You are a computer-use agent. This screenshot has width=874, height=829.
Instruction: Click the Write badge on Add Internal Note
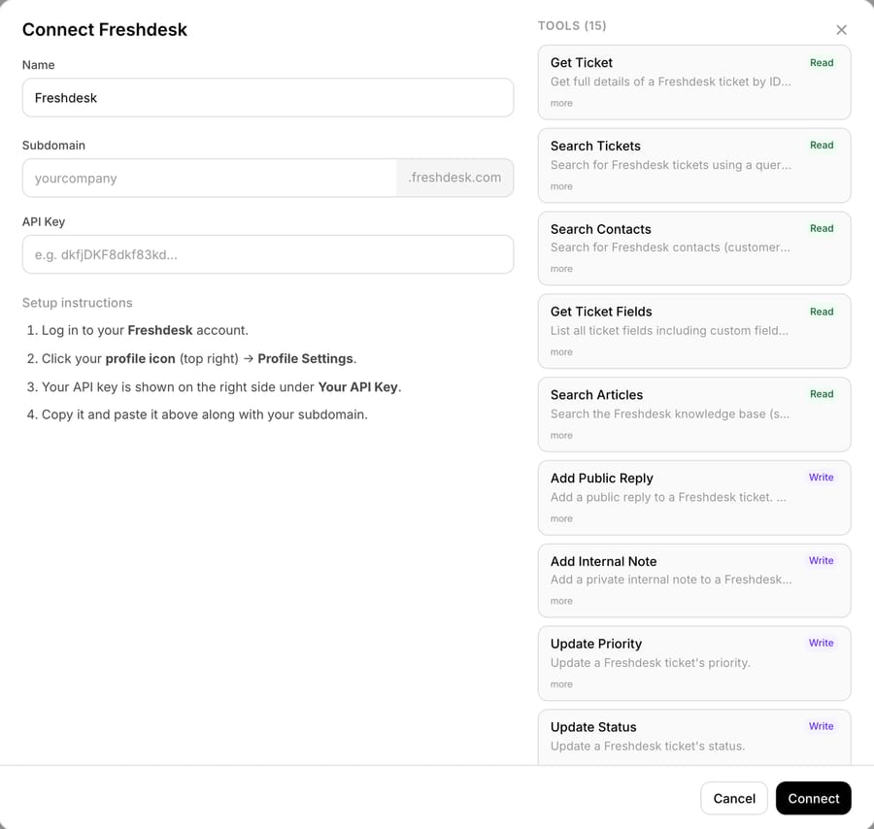tap(821, 560)
